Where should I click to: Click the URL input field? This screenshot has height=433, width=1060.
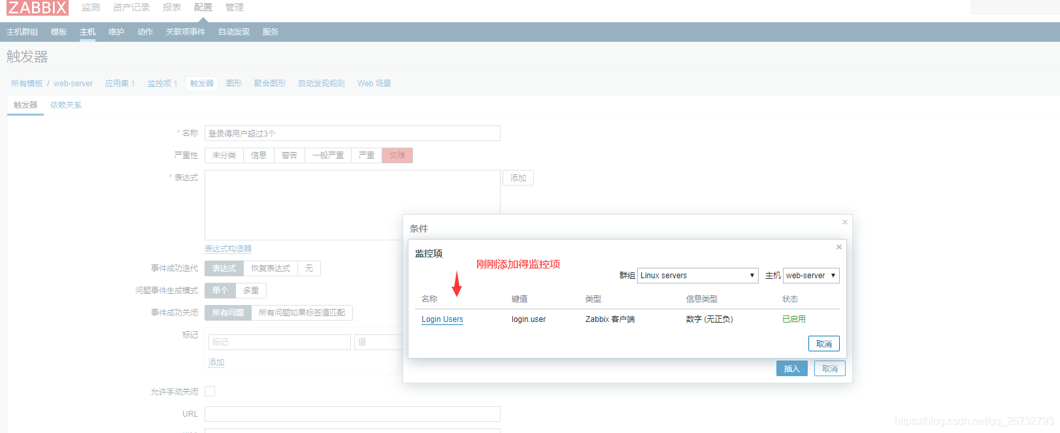[x=352, y=414]
